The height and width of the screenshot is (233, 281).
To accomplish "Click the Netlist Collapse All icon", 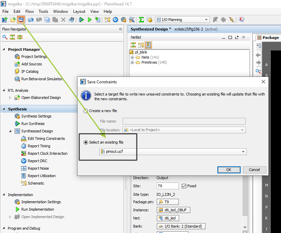I will (133, 45).
